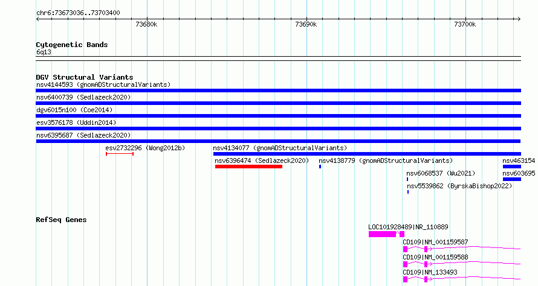Screen dimensions: 538x286
Task: Select the red esv2732296 (Wong2012b) interval
Action: [120, 154]
